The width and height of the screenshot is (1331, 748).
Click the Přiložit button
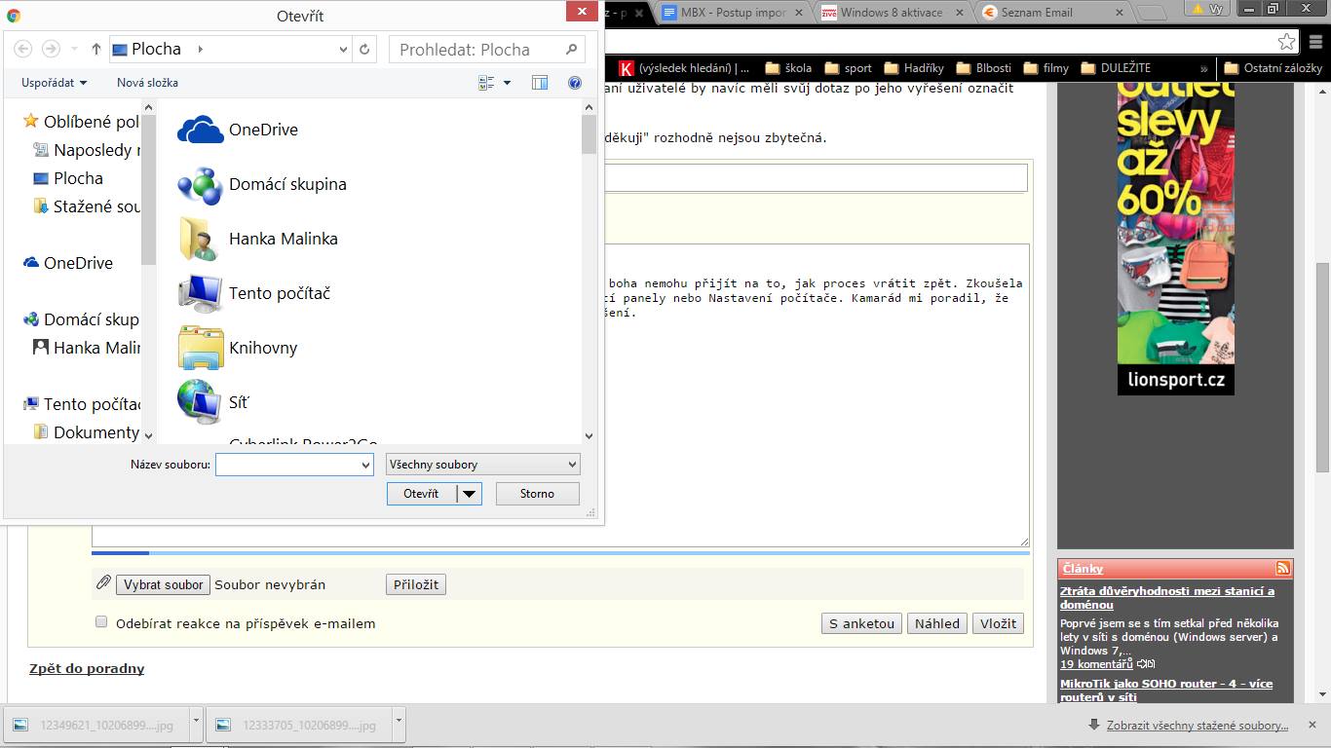pyautogui.click(x=416, y=584)
